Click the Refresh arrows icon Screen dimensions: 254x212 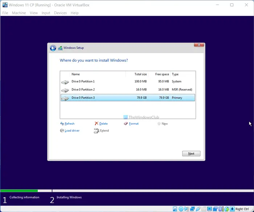(x=62, y=124)
